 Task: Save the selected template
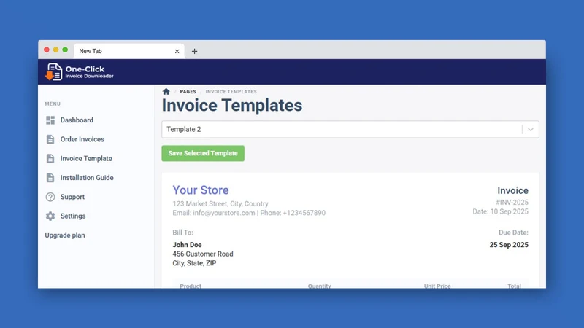(x=203, y=153)
